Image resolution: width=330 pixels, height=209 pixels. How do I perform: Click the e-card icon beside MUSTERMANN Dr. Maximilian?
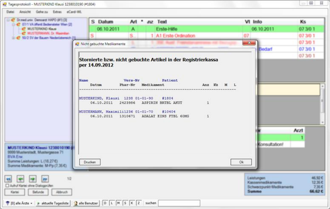[x=24, y=33]
